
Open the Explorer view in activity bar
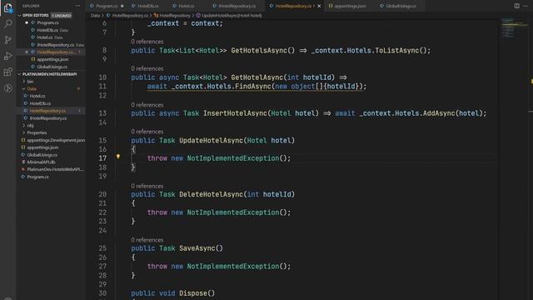tap(8, 7)
